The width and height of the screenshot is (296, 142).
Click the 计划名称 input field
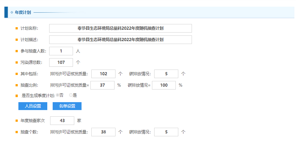[121, 28]
